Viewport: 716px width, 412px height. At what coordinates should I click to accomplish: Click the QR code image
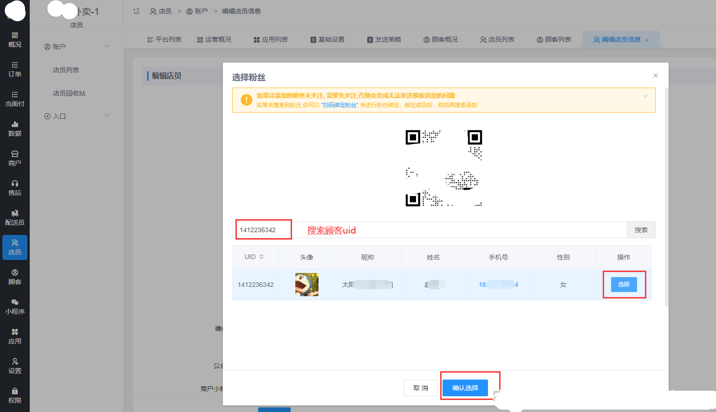444,168
